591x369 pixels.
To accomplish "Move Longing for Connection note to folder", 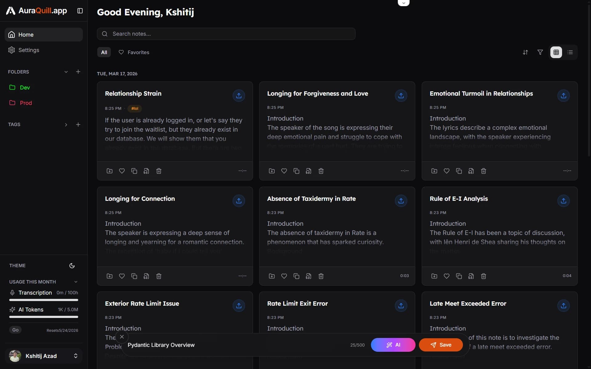I will 110,276.
